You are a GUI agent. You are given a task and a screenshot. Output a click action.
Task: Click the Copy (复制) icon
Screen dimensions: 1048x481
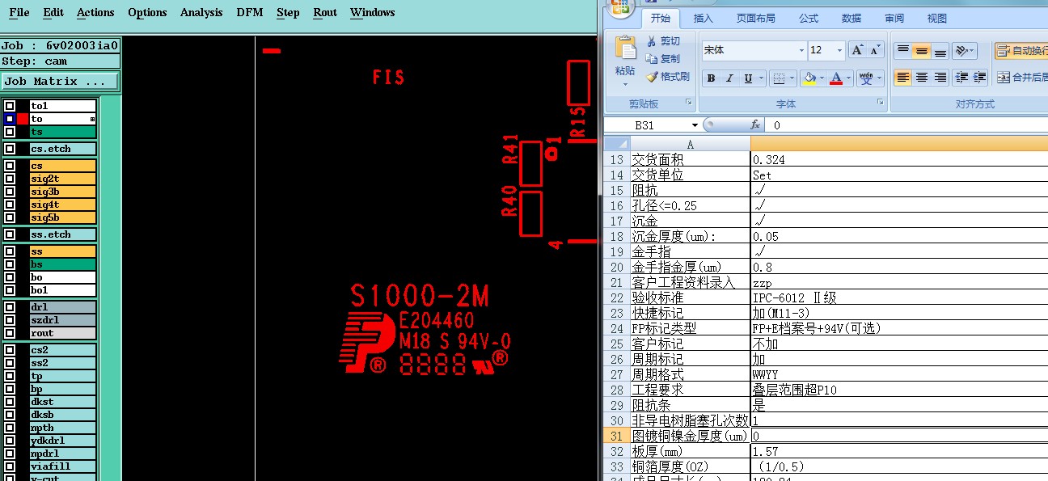(652, 59)
